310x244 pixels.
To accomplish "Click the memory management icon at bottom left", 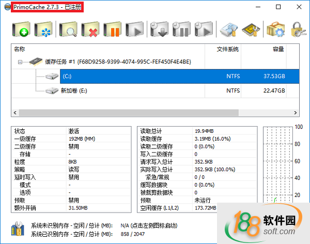I will [18, 230].
